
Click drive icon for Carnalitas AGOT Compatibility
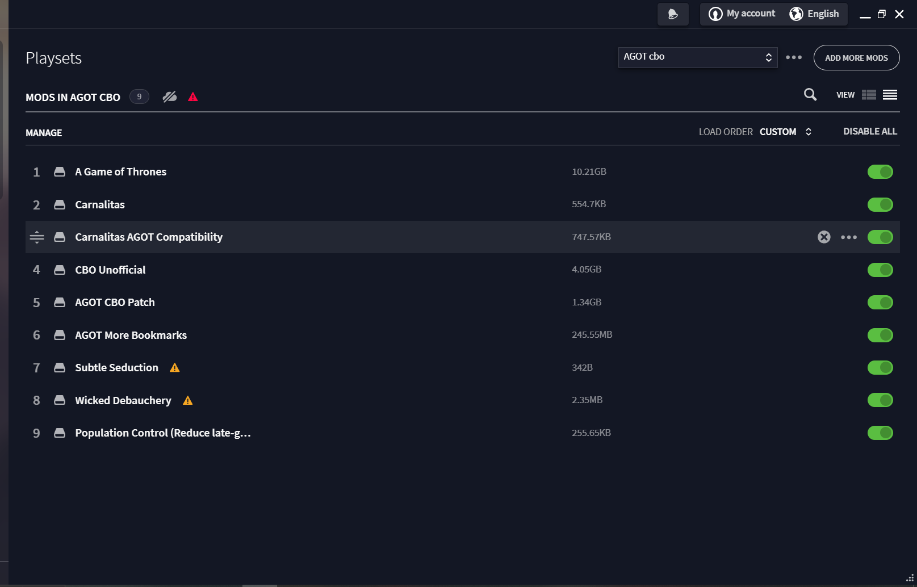tap(60, 237)
